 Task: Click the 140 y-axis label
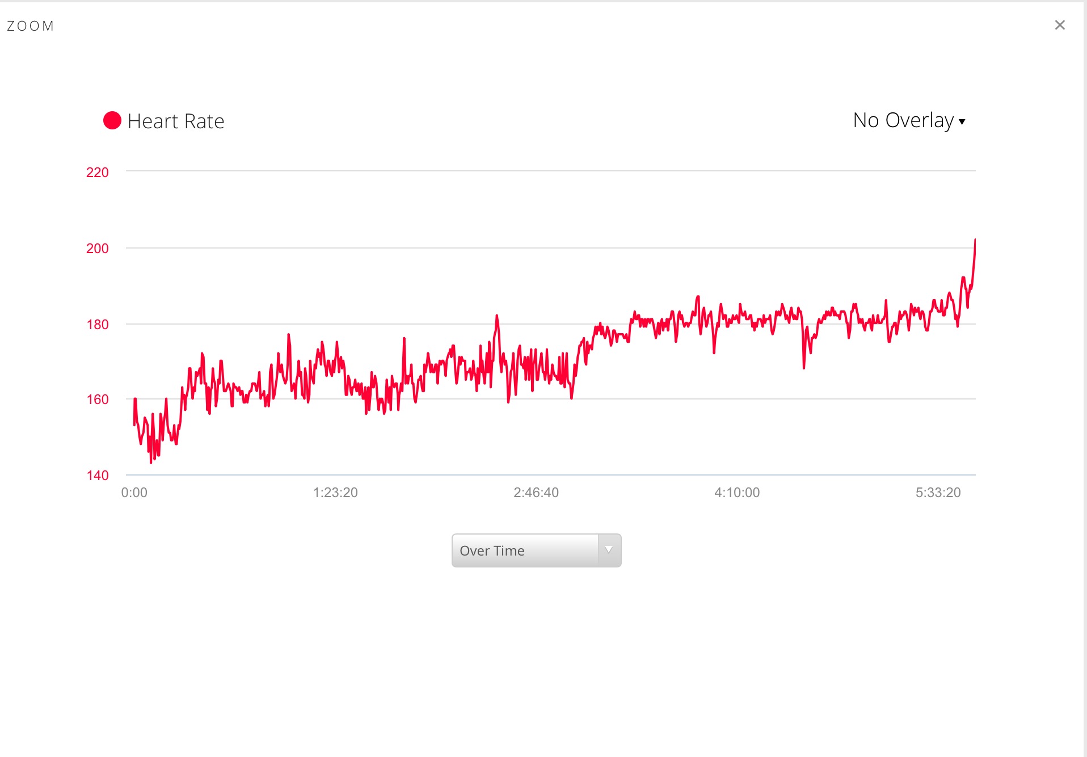(x=97, y=476)
